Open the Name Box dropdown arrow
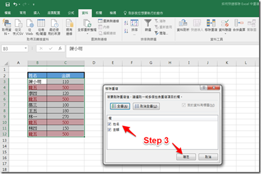 tap(25, 49)
